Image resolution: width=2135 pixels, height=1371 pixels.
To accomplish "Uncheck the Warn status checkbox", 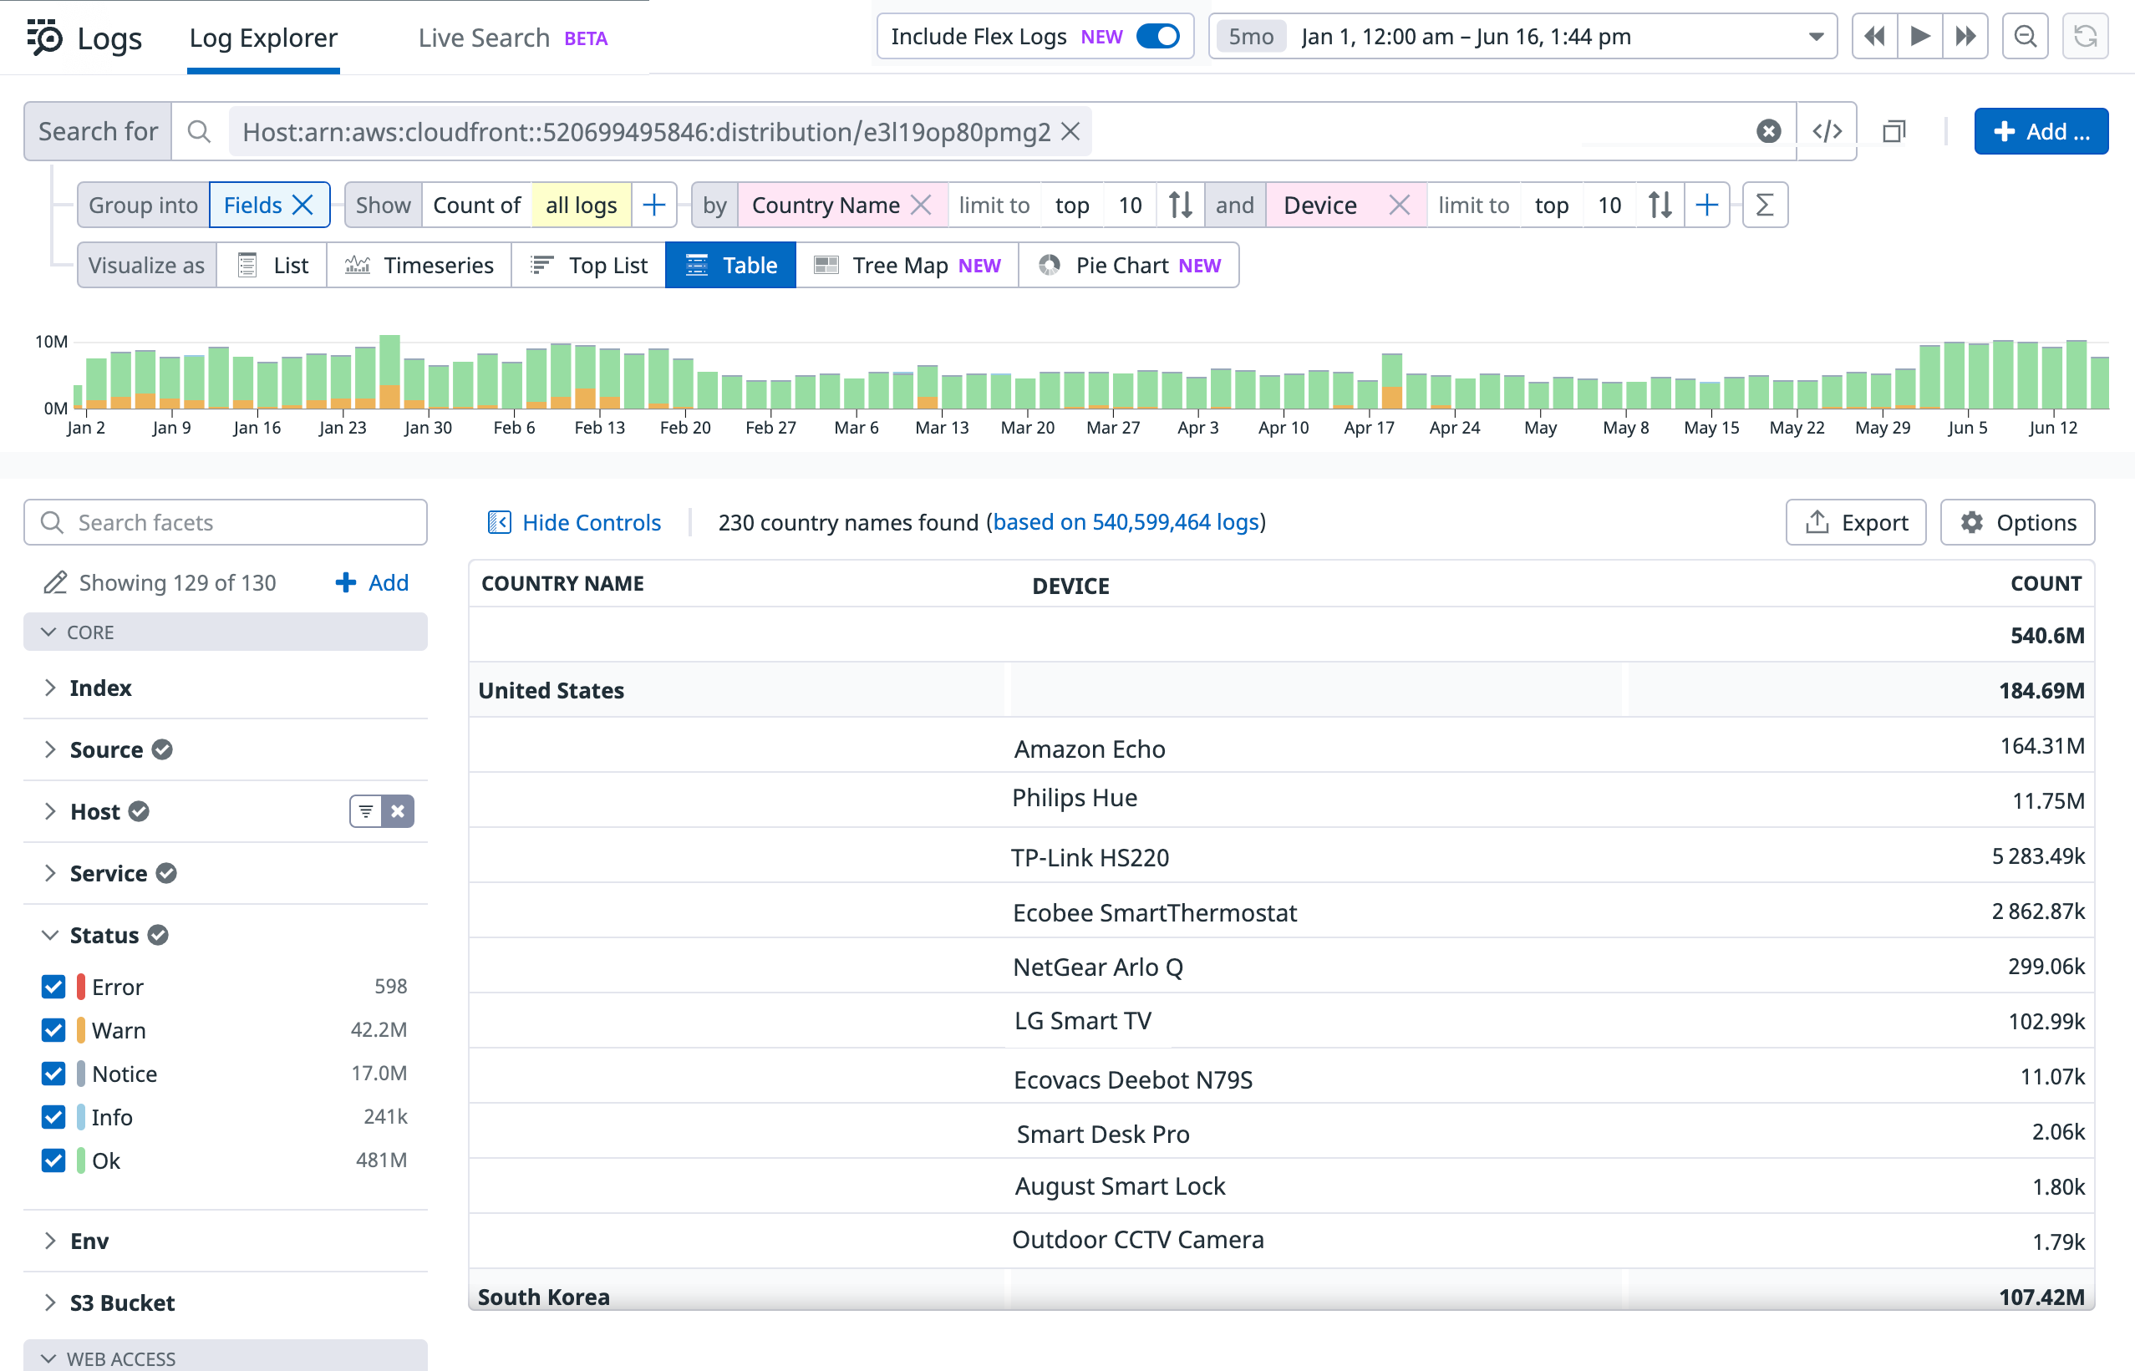I will coord(53,1030).
